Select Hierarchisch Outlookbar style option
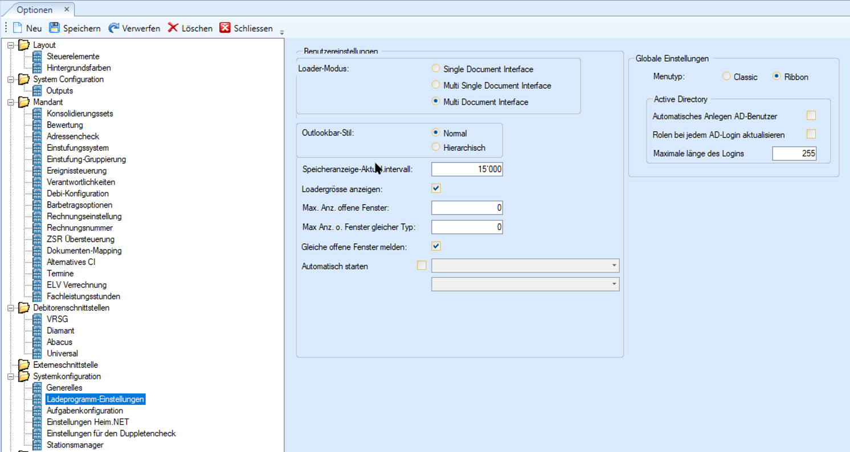 point(436,147)
